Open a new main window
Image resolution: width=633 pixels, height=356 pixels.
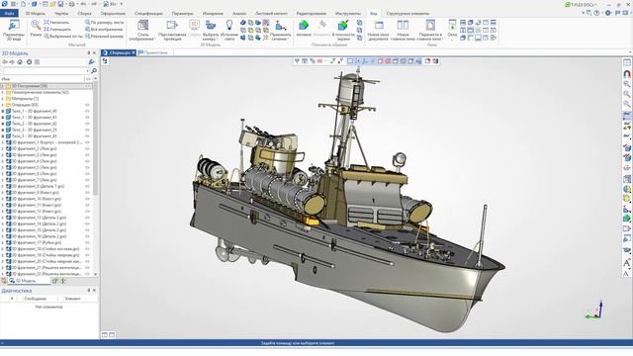click(x=403, y=31)
